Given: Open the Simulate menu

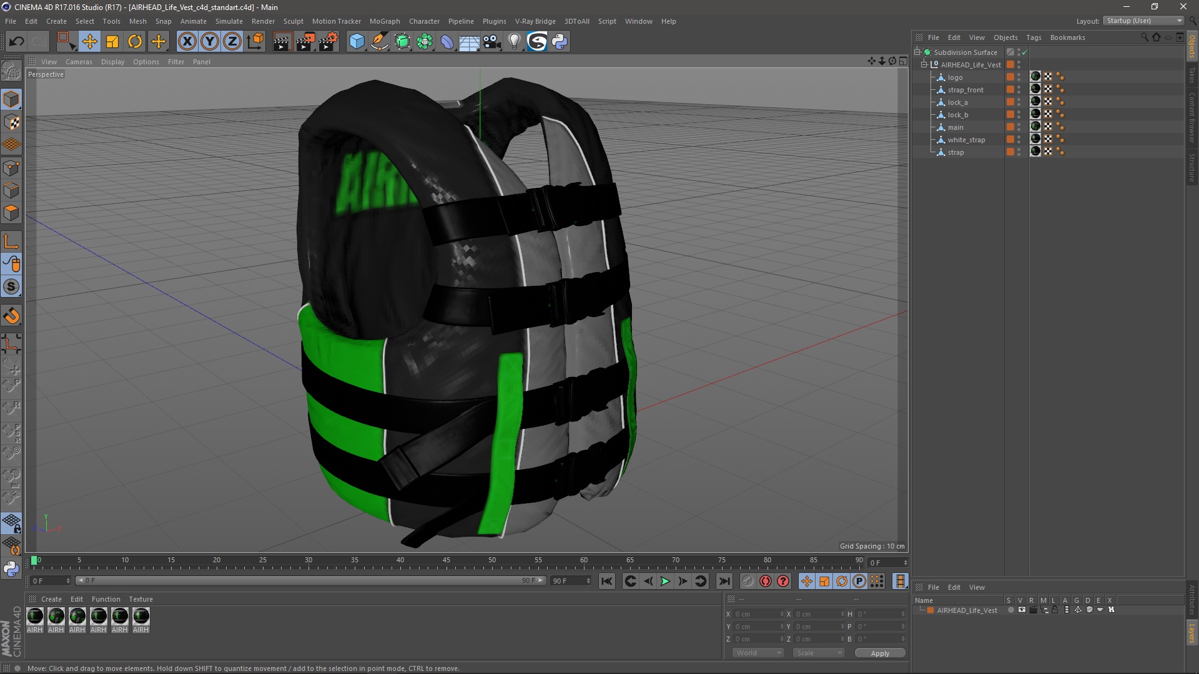Looking at the screenshot, I should [229, 21].
